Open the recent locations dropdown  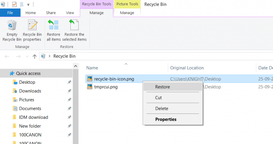(27, 56)
